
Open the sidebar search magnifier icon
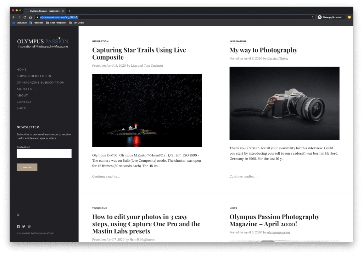tap(18, 215)
